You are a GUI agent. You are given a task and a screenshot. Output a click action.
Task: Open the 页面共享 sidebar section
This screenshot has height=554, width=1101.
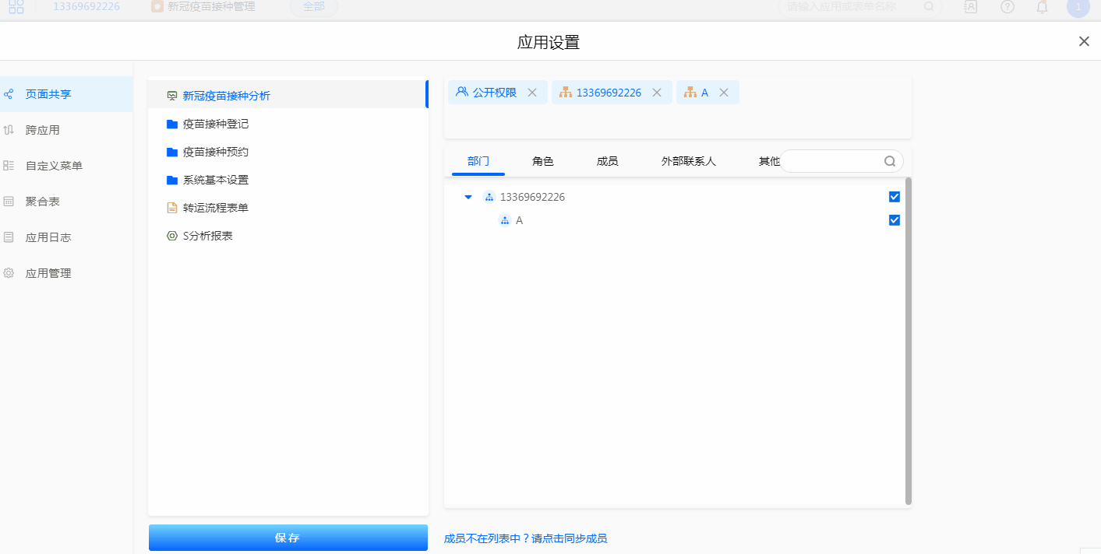[x=48, y=94]
